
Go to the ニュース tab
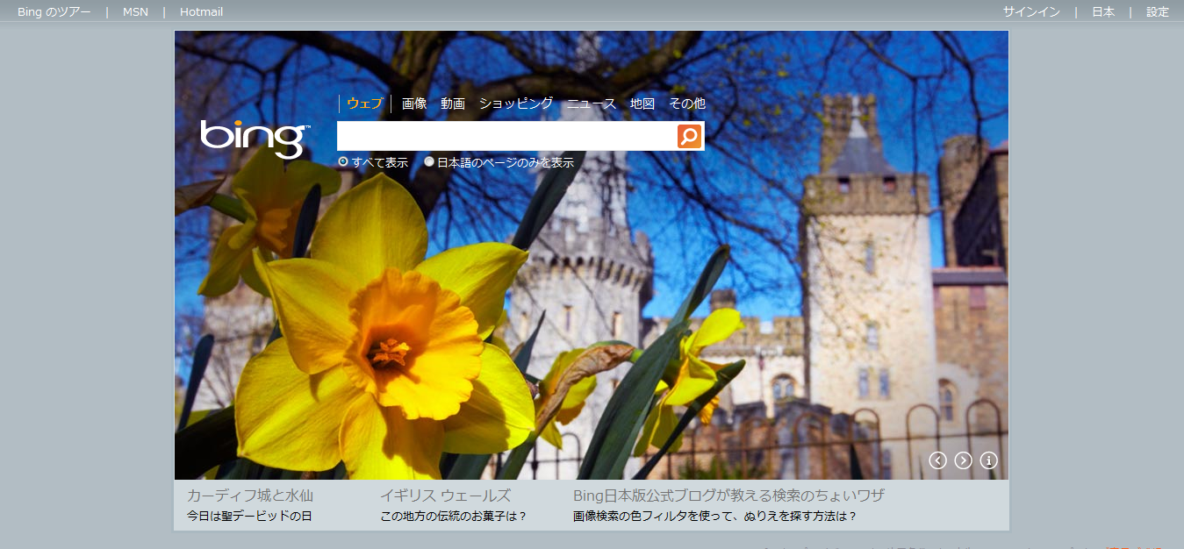pyautogui.click(x=591, y=103)
